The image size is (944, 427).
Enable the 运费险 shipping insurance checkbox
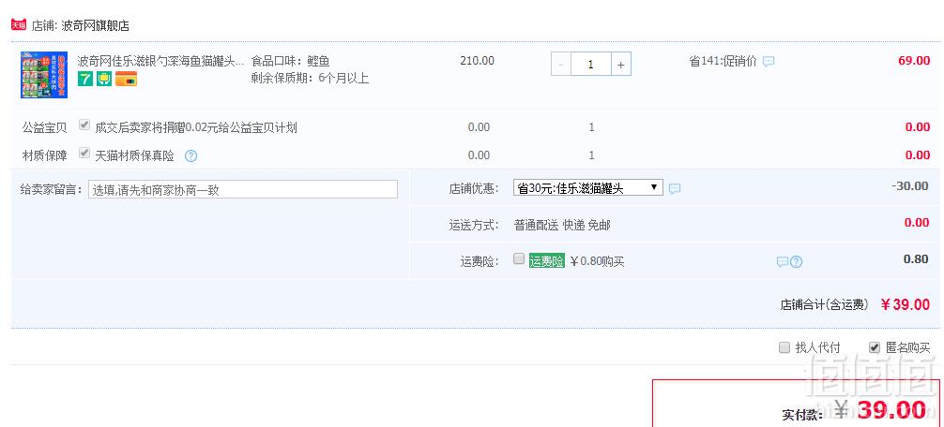(519, 259)
